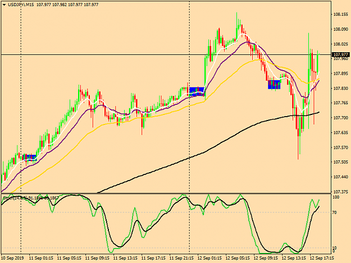Image resolution: width=351 pixels, height=263 pixels.
Task: Click the USDJPYi,M15 chart title text
Action: pos(21,4)
